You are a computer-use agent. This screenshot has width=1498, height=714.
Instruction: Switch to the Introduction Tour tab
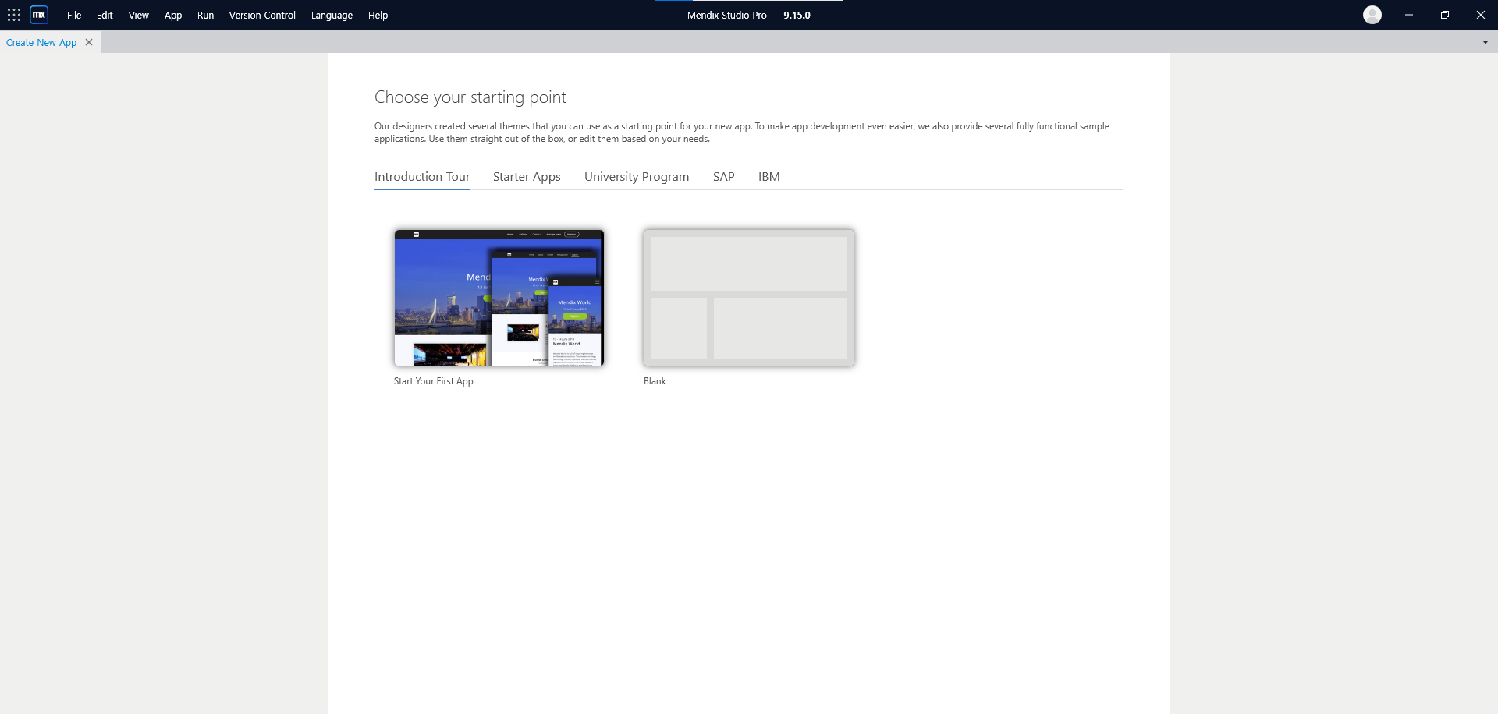click(x=422, y=177)
